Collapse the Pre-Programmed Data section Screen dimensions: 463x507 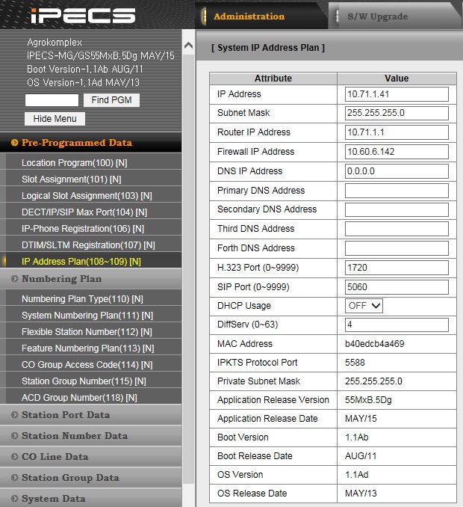[76, 143]
